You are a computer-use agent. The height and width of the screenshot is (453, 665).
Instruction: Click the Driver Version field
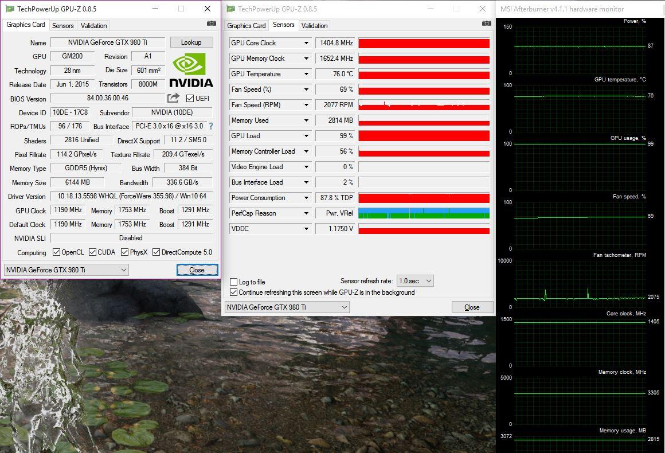click(131, 196)
